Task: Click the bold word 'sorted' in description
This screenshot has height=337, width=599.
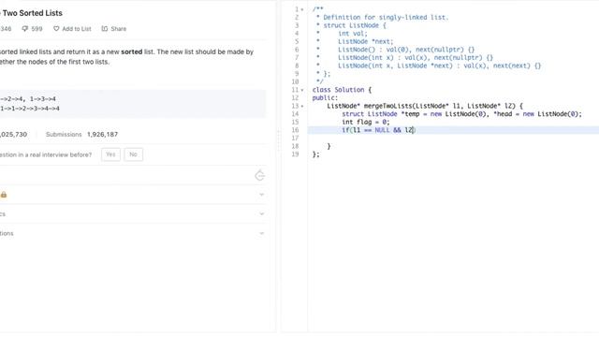Action: (x=132, y=51)
